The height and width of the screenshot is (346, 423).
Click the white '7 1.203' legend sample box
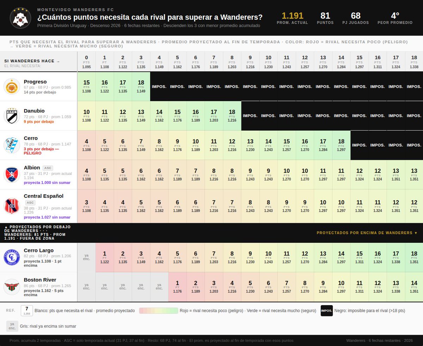pos(27,311)
